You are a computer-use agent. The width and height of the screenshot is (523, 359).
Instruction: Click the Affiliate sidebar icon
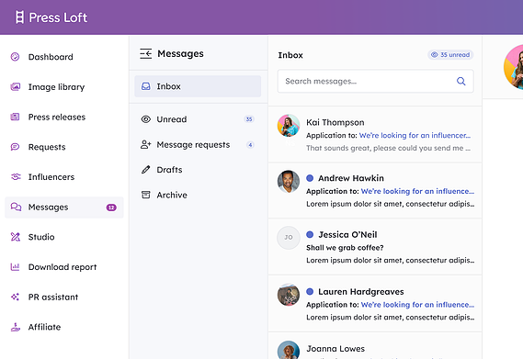pyautogui.click(x=16, y=327)
